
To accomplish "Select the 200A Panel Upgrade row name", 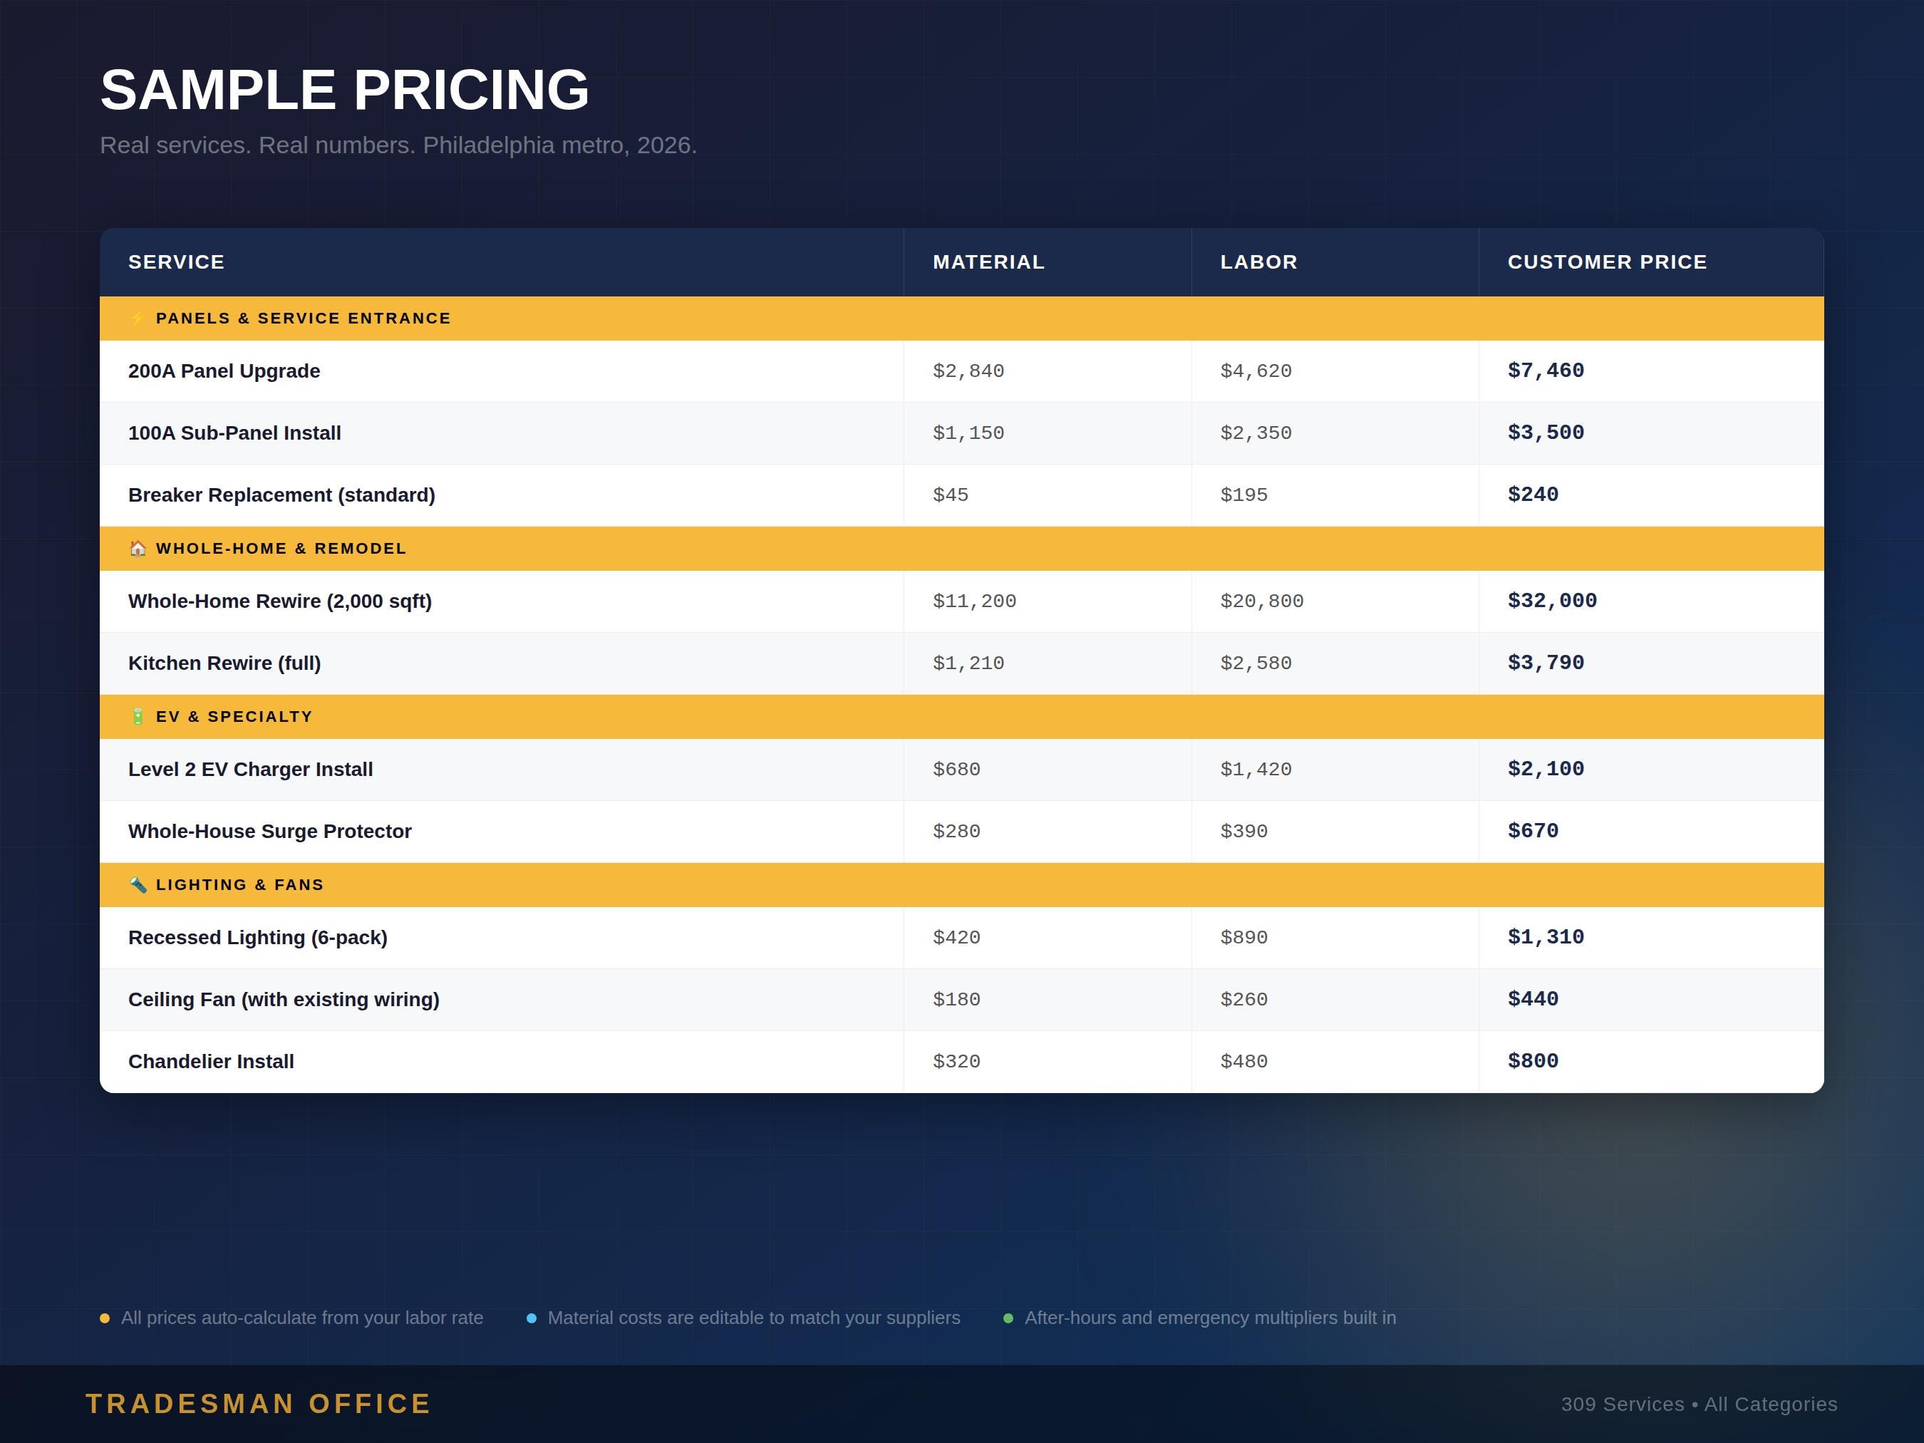I will [x=224, y=371].
